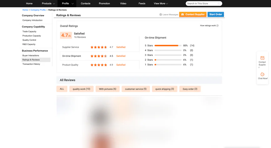Expand the View More chevron
This screenshot has height=148, width=271.
coord(167,4)
